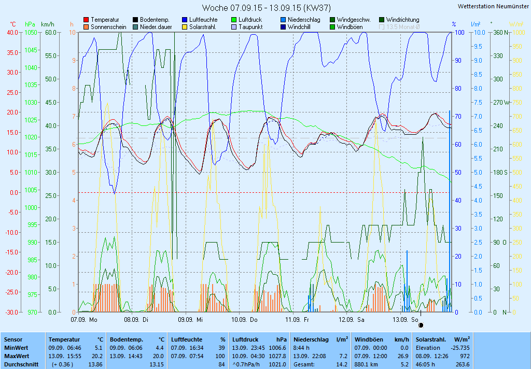This screenshot has height=369, width=531.
Task: Select the yellow Solarstrahl. legend swatch
Action: tap(185, 27)
